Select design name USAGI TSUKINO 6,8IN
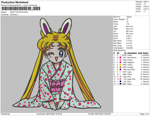 point(19,12)
